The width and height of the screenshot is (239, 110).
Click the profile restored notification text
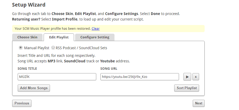tap(52, 28)
